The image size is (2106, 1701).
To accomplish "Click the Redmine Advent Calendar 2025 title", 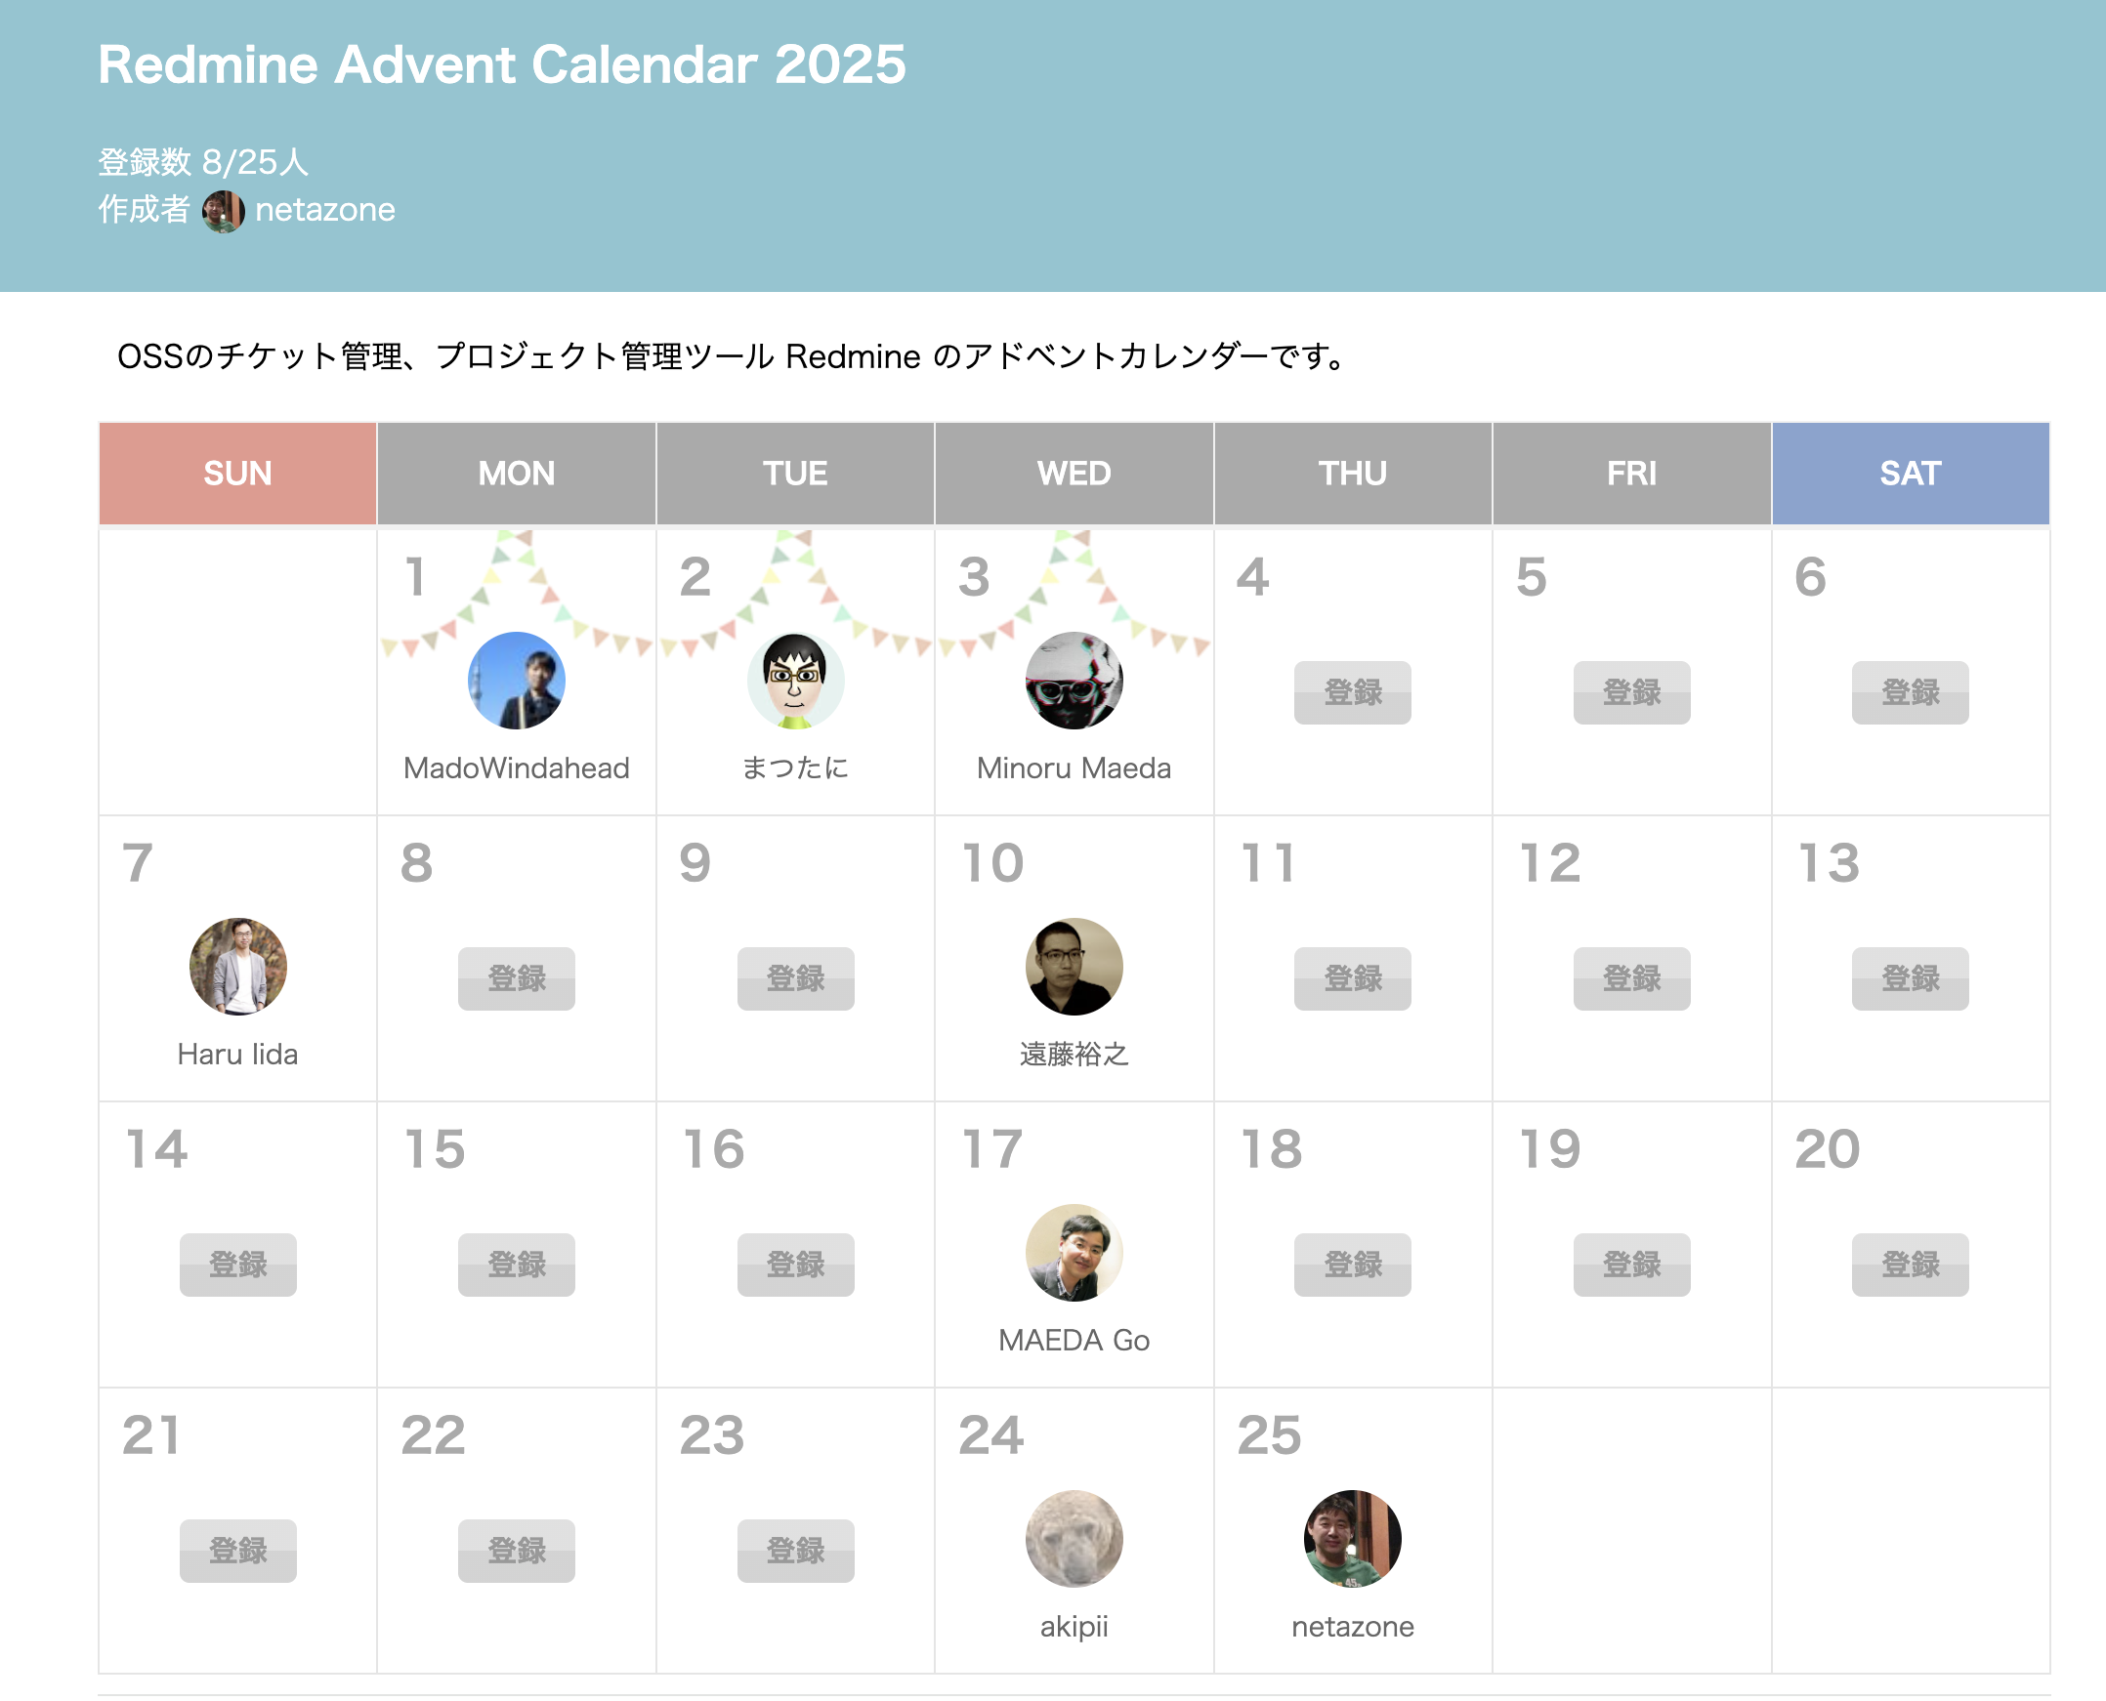I will coord(502,64).
